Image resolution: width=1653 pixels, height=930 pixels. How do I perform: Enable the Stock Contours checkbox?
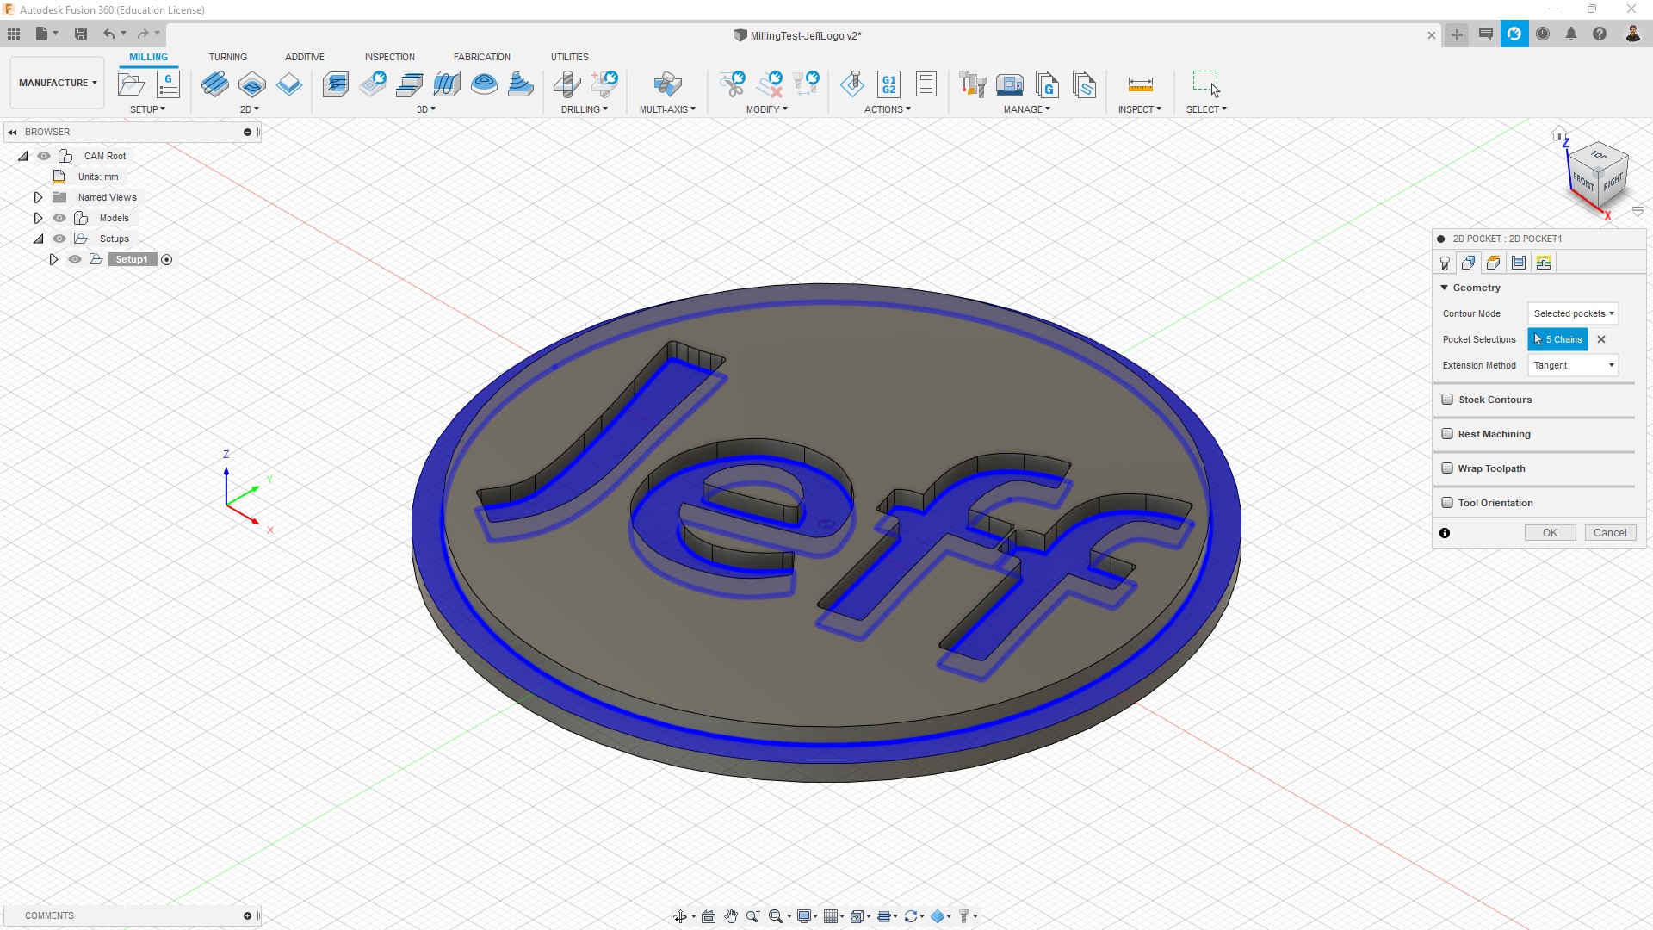(x=1447, y=400)
